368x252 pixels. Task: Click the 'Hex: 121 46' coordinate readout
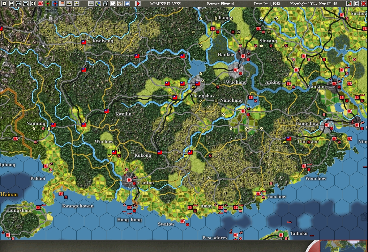[328, 4]
